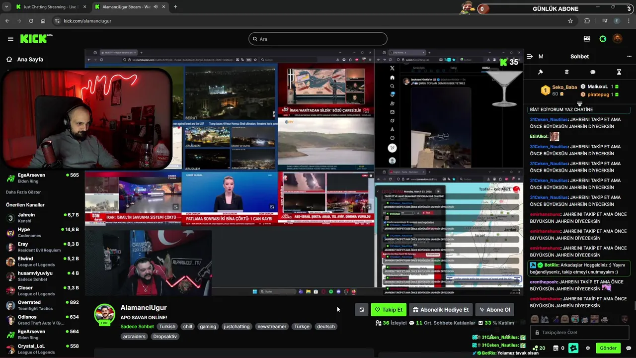The width and height of the screenshot is (636, 358).
Task: Click the Takipçilere Özel chat input
Action: point(579,332)
